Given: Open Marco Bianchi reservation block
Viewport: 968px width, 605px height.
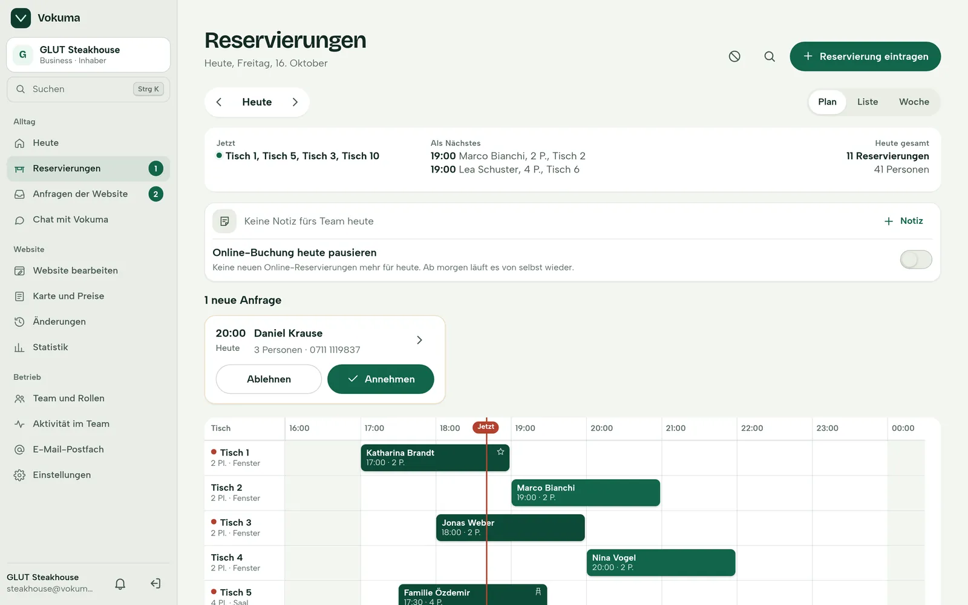Looking at the screenshot, I should (x=586, y=493).
